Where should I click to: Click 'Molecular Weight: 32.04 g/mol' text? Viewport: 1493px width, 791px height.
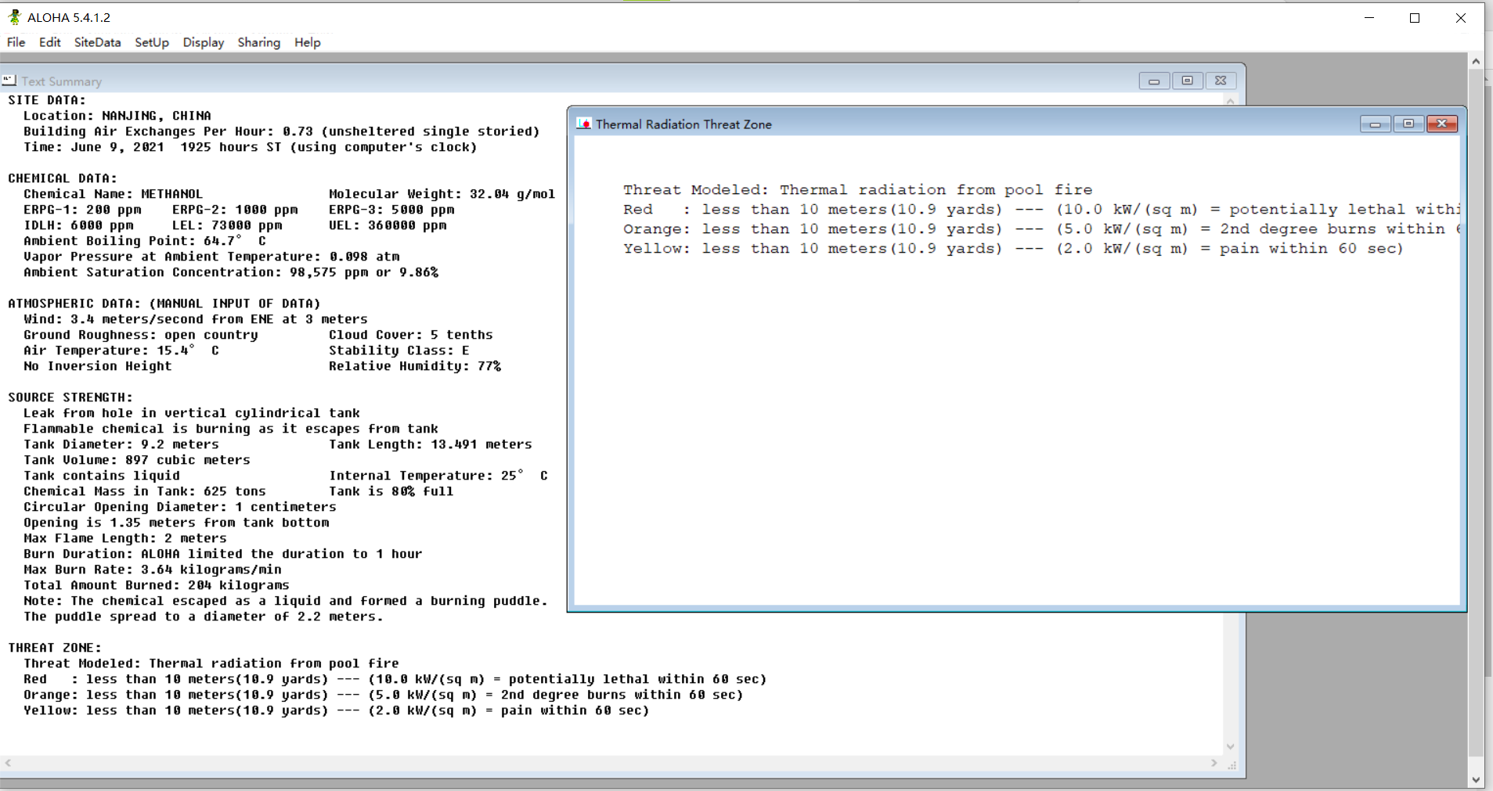click(x=442, y=194)
